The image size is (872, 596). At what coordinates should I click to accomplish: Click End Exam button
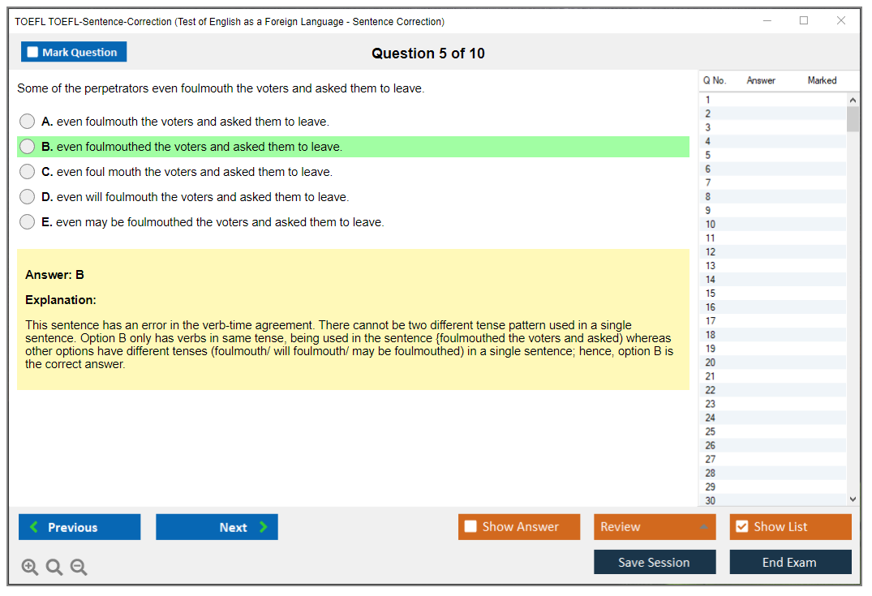[x=790, y=562]
